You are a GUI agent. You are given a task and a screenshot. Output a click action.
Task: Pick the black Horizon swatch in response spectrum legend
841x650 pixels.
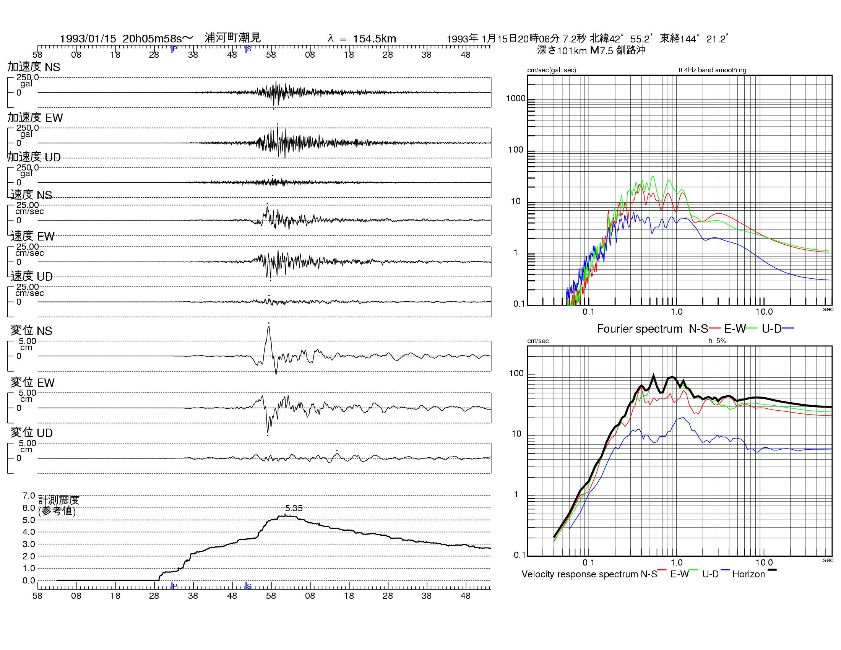[x=772, y=570]
